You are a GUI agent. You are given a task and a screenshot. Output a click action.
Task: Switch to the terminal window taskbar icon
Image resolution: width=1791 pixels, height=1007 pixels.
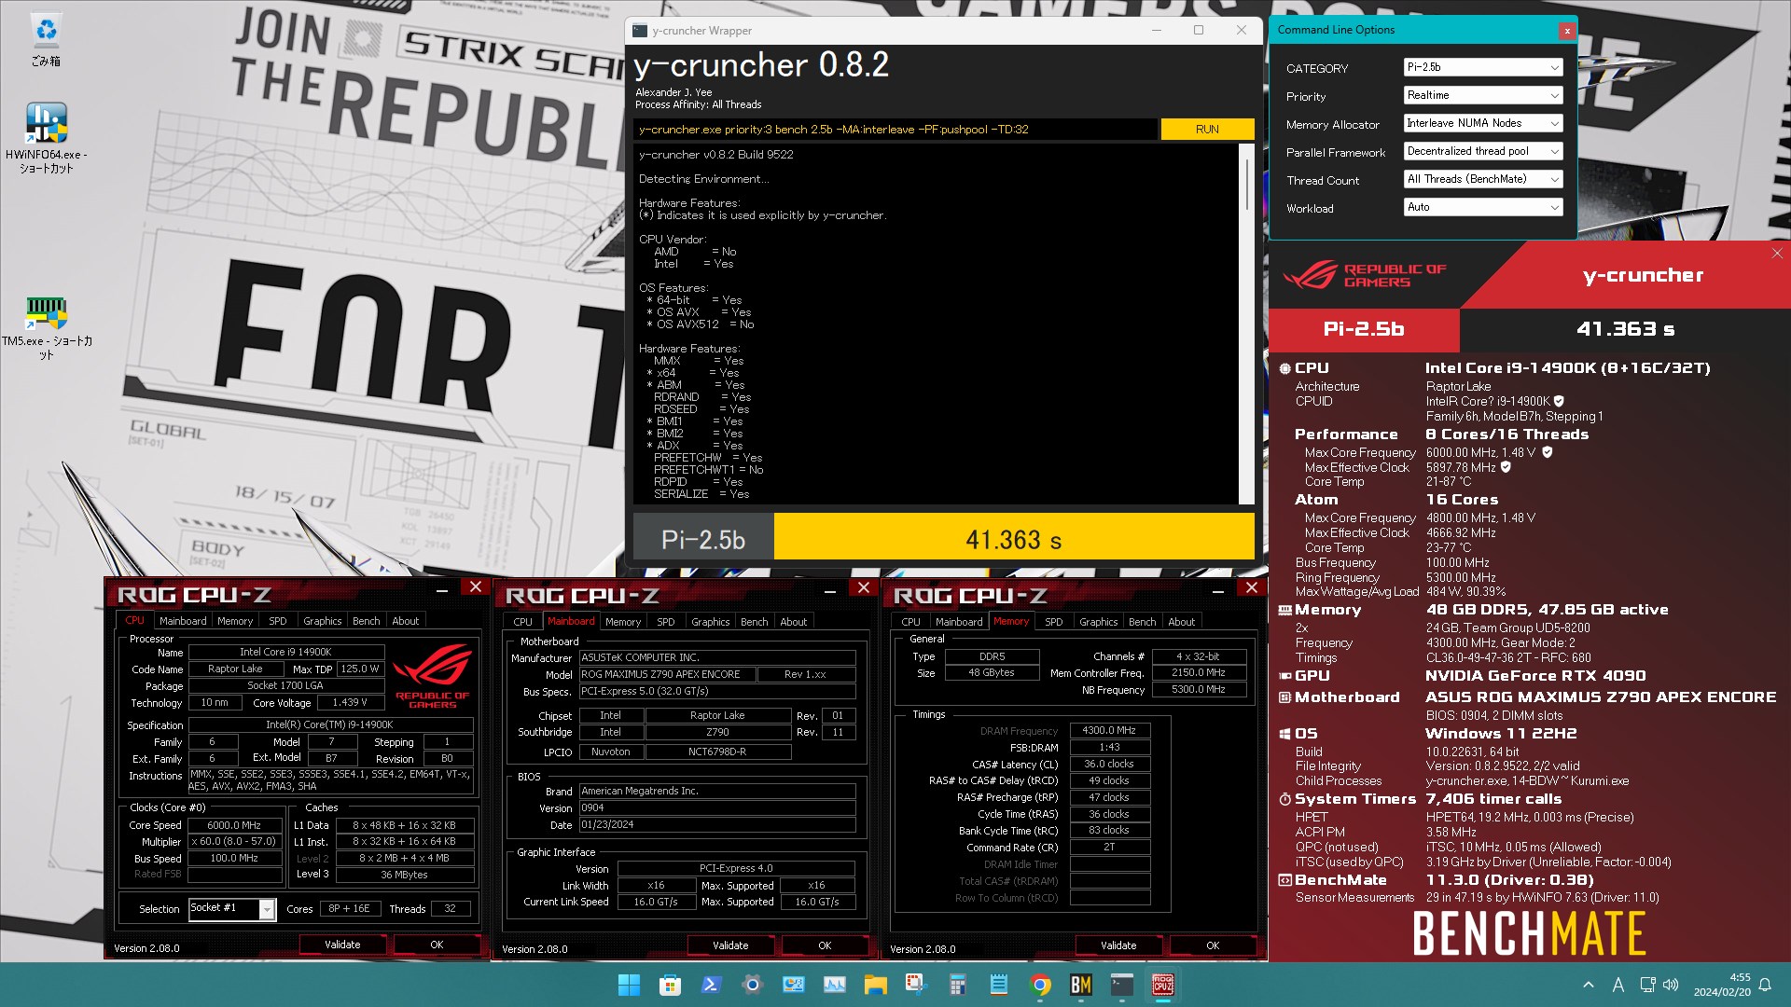point(1122,985)
